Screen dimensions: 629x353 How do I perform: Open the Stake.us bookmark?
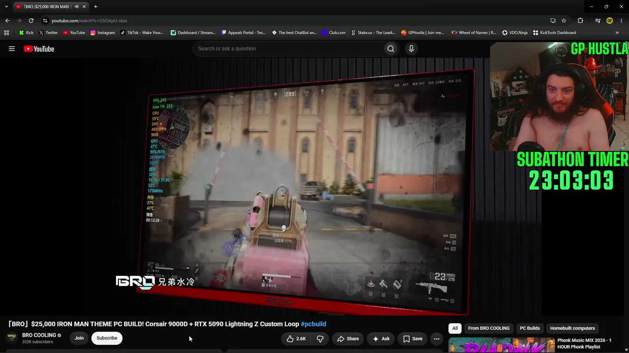click(372, 33)
